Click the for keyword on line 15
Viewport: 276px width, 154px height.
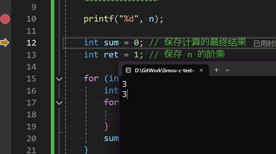pos(91,79)
